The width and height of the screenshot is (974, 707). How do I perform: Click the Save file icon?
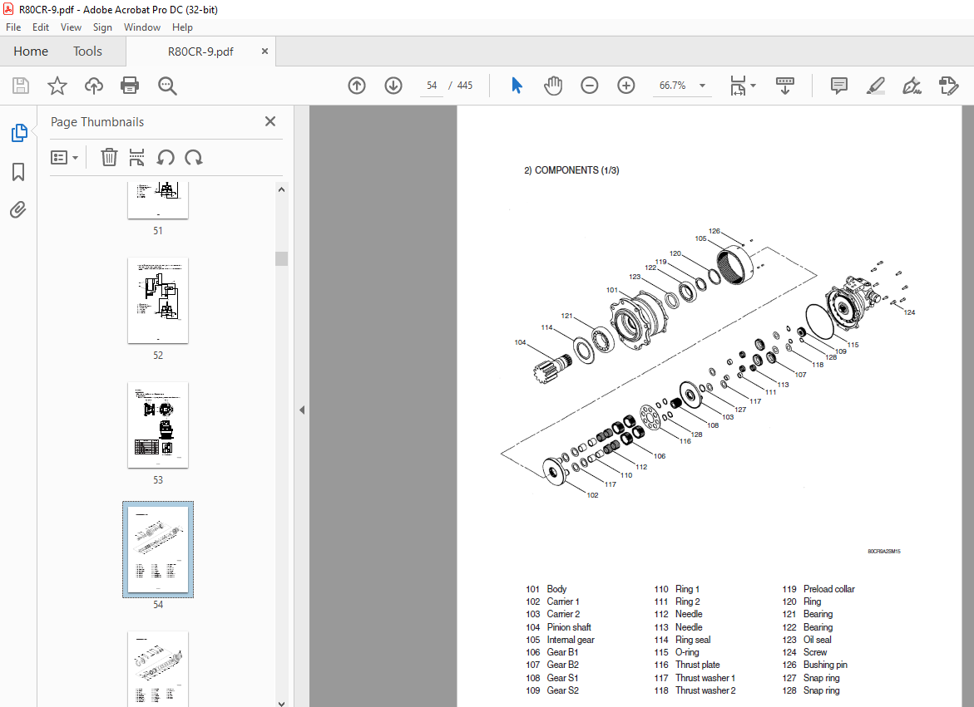click(x=21, y=86)
